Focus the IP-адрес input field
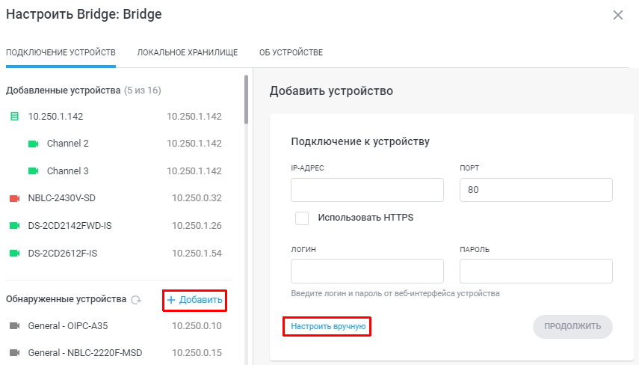This screenshot has width=639, height=365. click(367, 190)
